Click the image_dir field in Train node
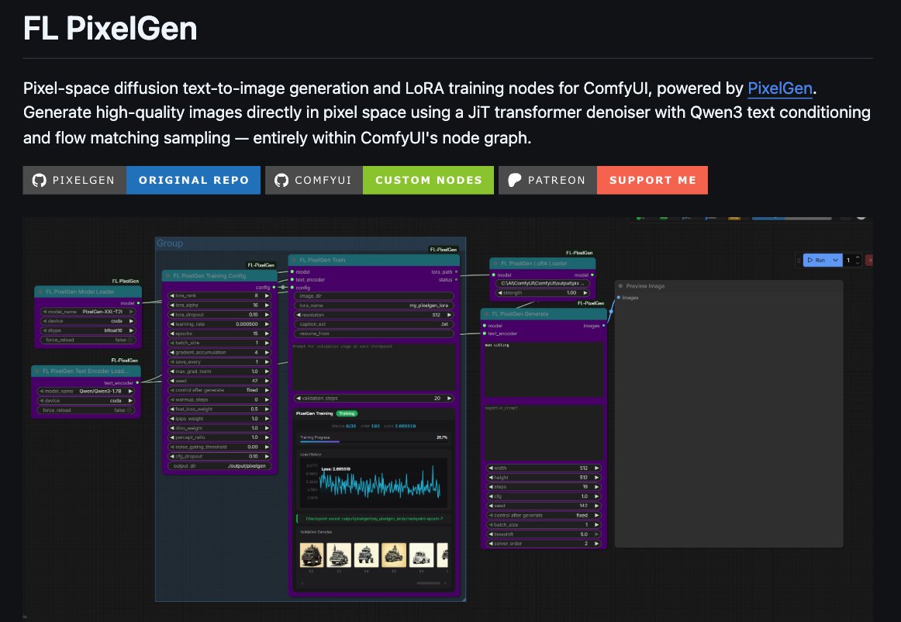The height and width of the screenshot is (622, 901). (374, 295)
